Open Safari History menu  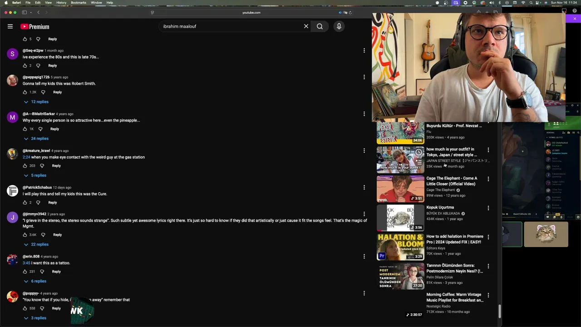click(x=61, y=3)
